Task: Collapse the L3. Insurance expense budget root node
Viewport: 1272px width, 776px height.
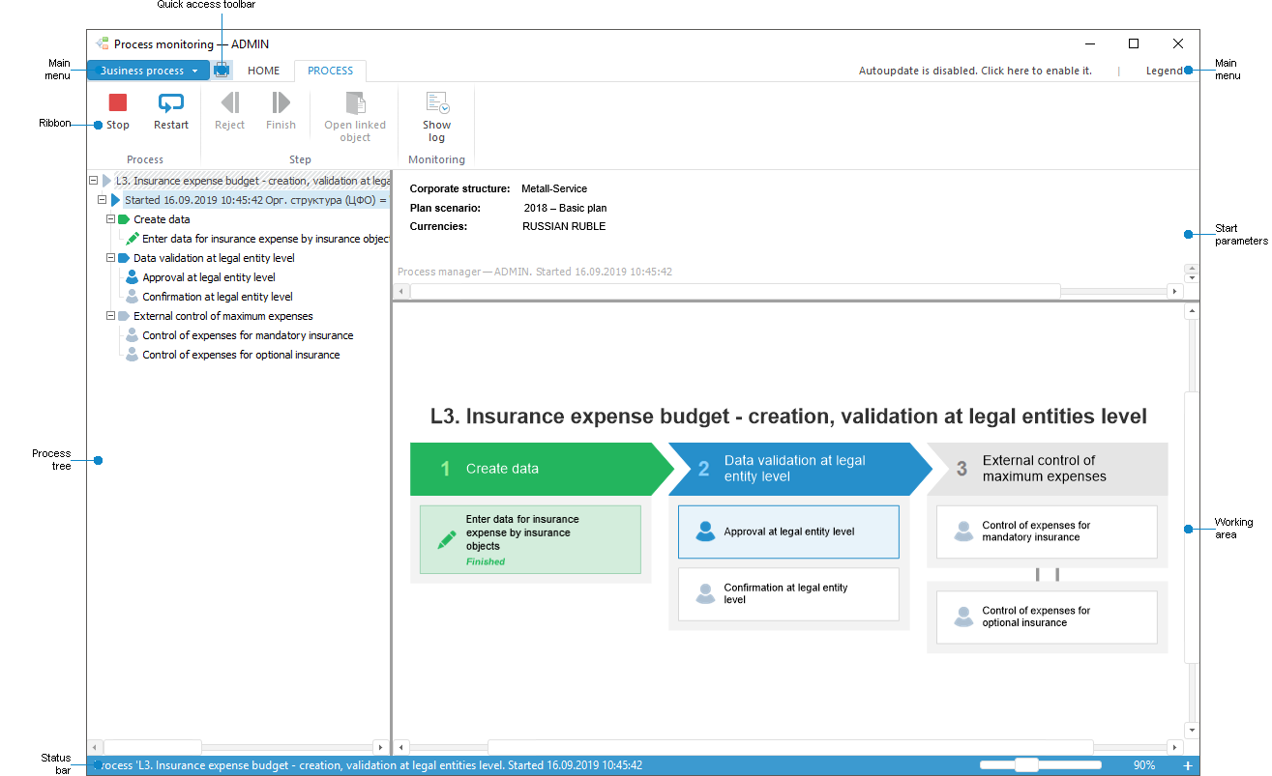Action: click(x=93, y=181)
